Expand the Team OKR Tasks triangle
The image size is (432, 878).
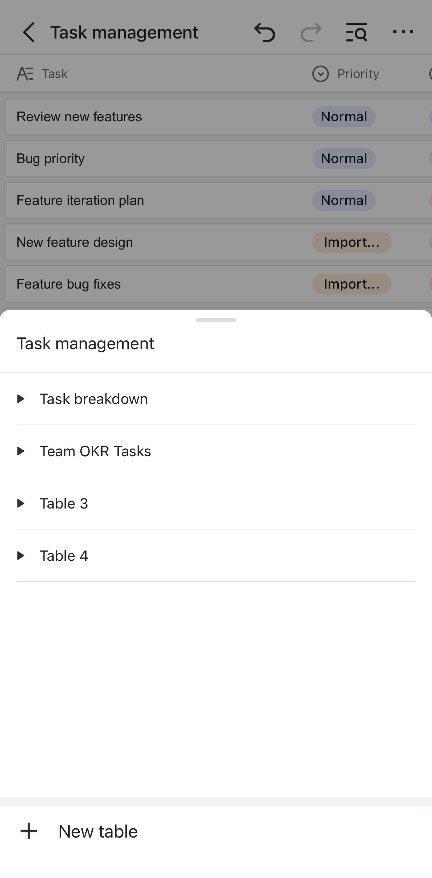tap(21, 451)
